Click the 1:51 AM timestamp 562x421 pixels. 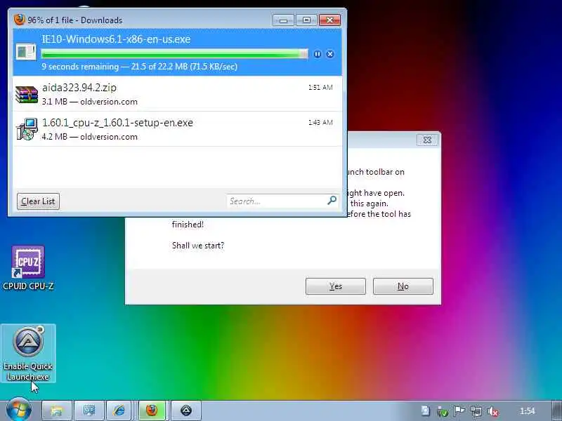(x=320, y=87)
